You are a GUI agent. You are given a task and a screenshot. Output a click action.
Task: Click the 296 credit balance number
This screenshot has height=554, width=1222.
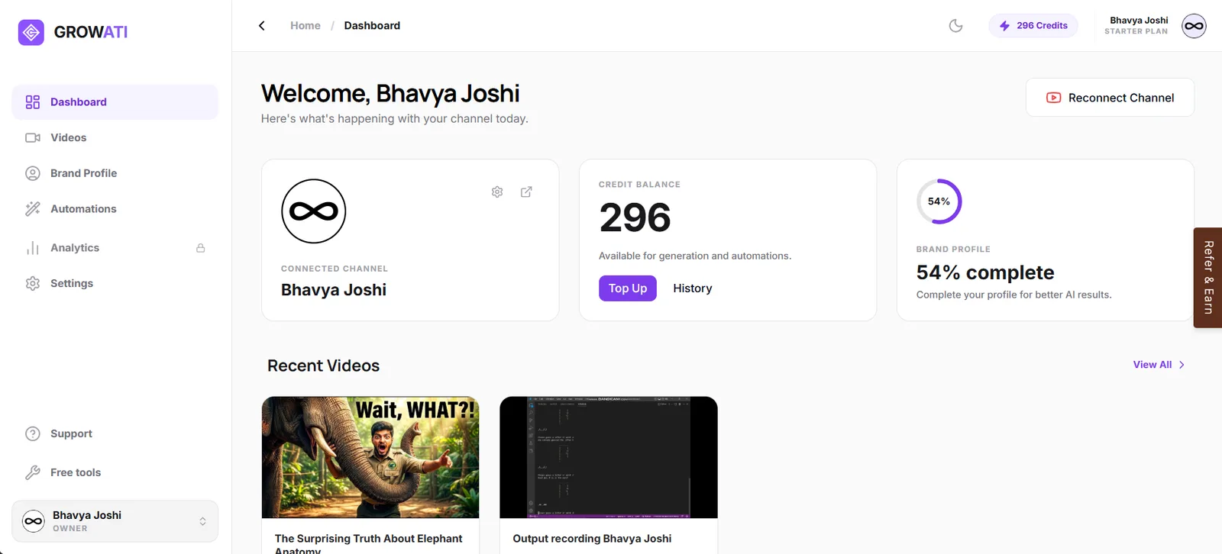[635, 217]
